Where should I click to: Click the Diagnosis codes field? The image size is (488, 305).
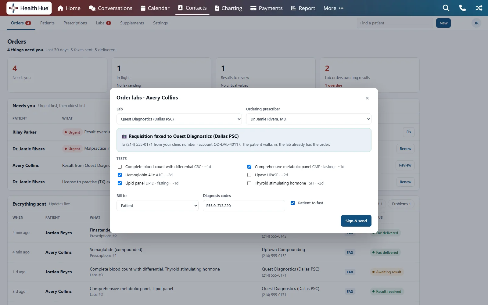(x=244, y=206)
